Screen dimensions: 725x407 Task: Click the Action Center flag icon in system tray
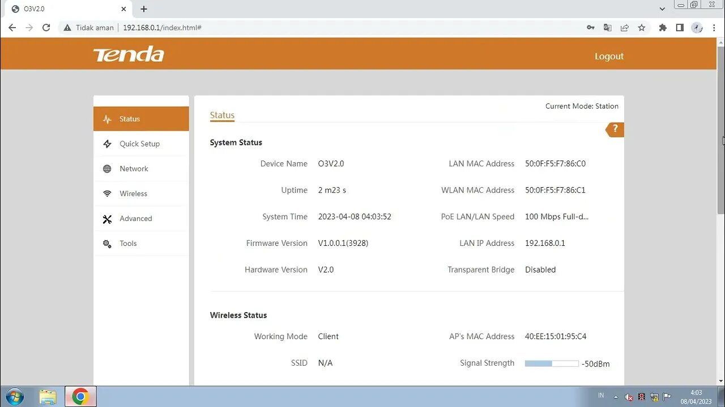[x=667, y=397]
